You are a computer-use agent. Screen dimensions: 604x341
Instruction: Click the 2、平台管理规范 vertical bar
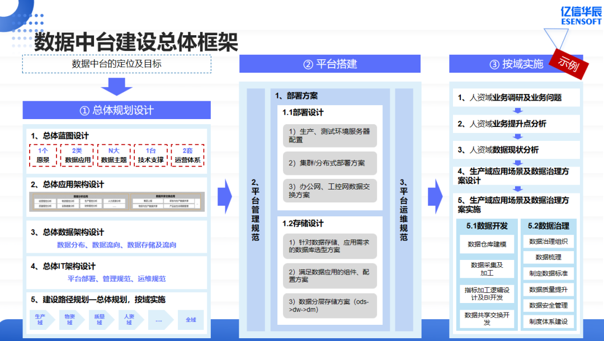pyautogui.click(x=256, y=210)
